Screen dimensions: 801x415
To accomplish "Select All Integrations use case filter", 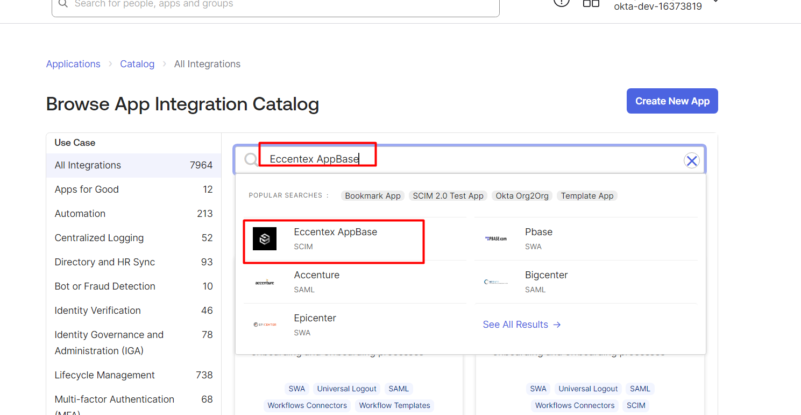I will click(x=133, y=165).
